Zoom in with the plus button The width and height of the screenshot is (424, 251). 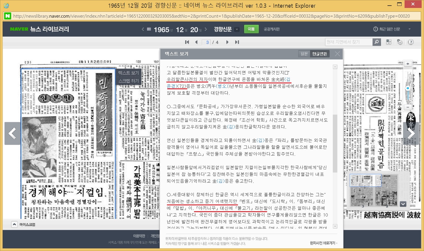pyautogui.click(x=408, y=64)
